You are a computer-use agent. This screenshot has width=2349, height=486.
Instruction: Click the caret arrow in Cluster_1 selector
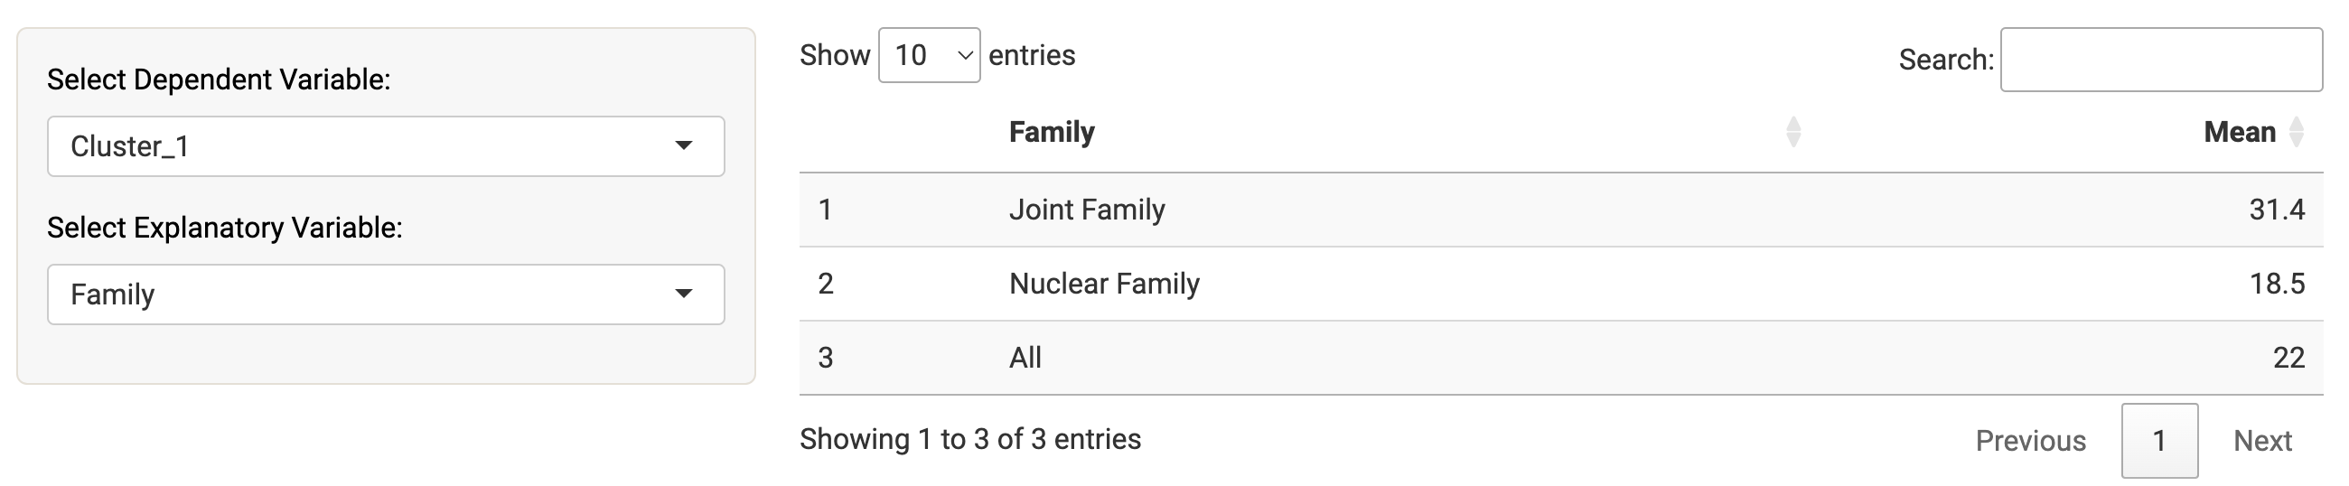(684, 146)
